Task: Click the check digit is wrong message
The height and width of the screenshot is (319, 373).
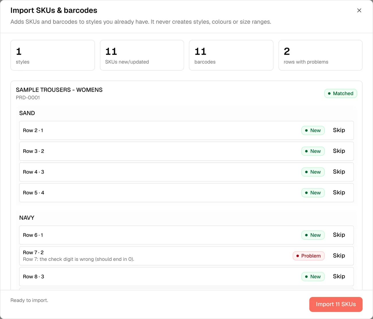Action: pos(79,259)
